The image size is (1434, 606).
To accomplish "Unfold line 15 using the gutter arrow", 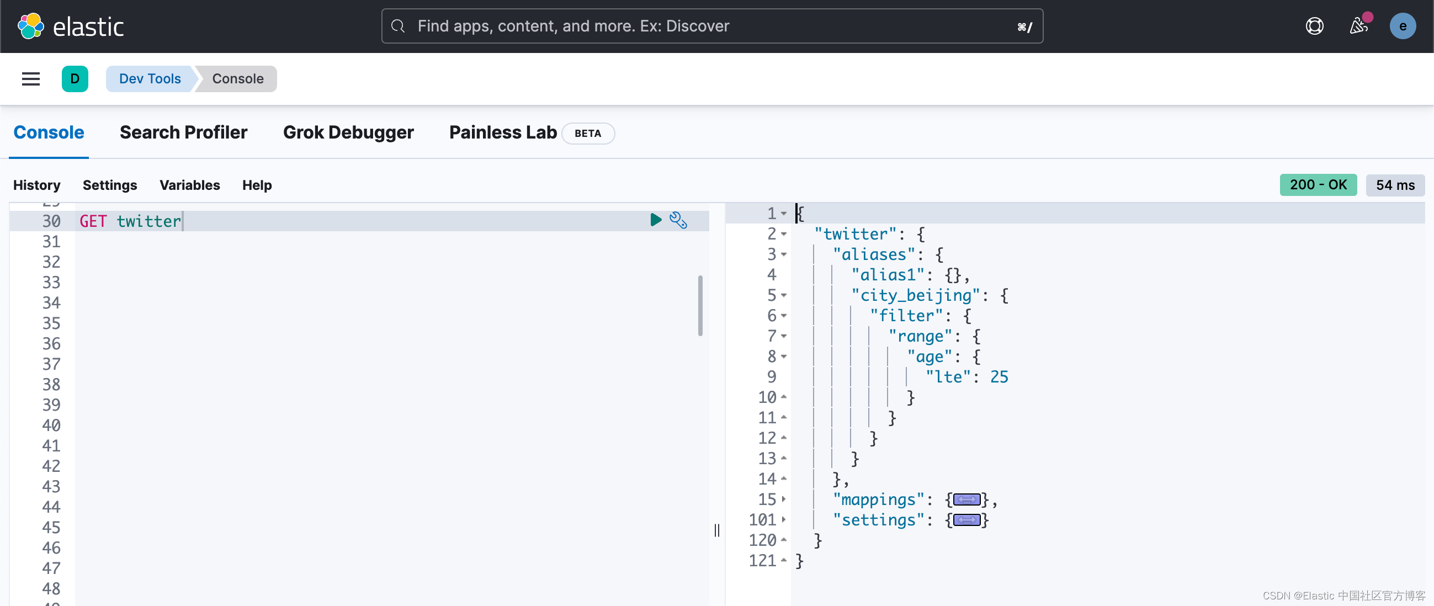I will (x=784, y=499).
